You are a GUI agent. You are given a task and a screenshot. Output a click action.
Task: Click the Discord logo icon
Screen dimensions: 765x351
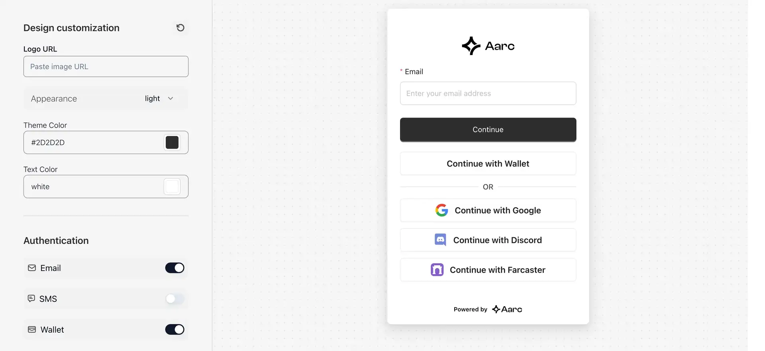[440, 240]
